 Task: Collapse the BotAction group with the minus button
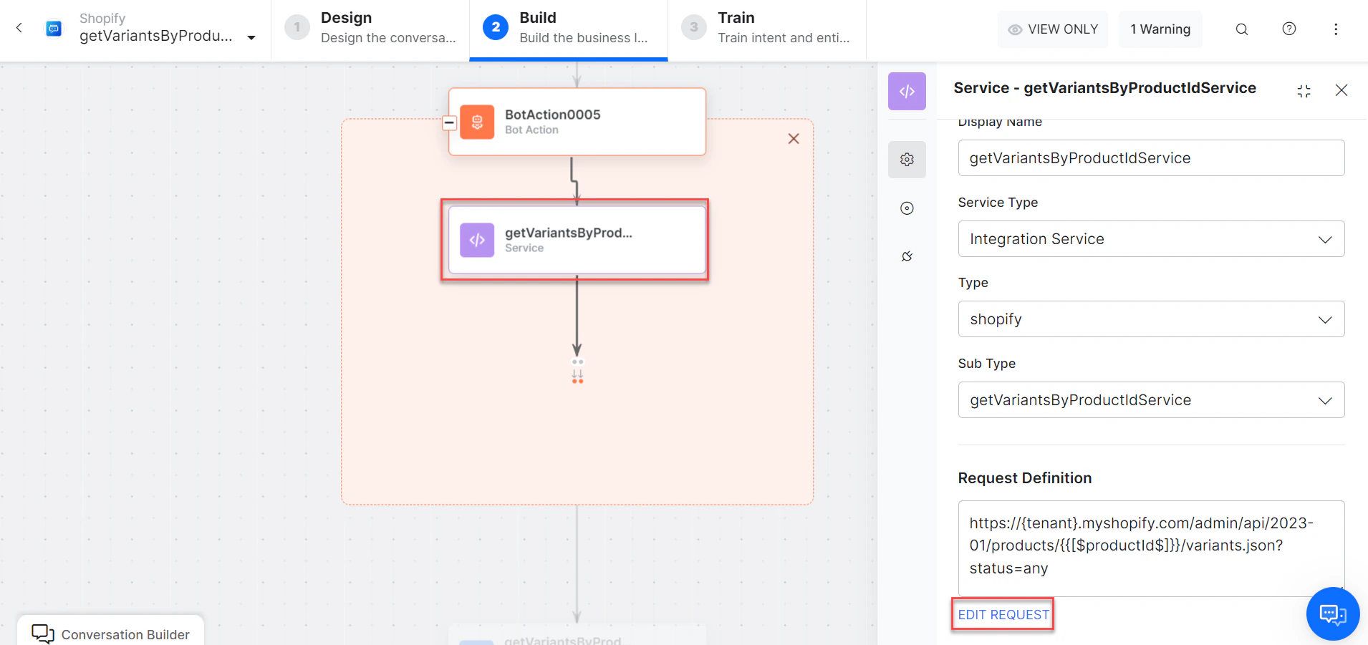[x=449, y=122]
